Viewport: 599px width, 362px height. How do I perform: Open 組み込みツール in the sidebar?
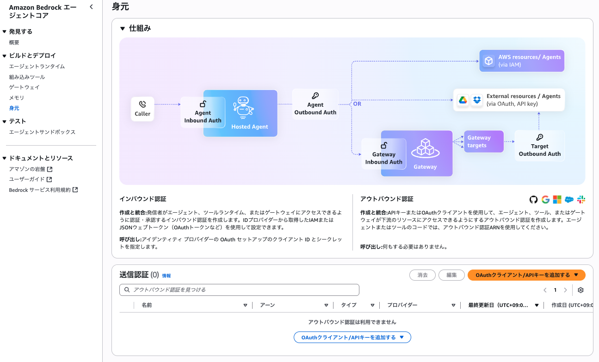coord(27,77)
